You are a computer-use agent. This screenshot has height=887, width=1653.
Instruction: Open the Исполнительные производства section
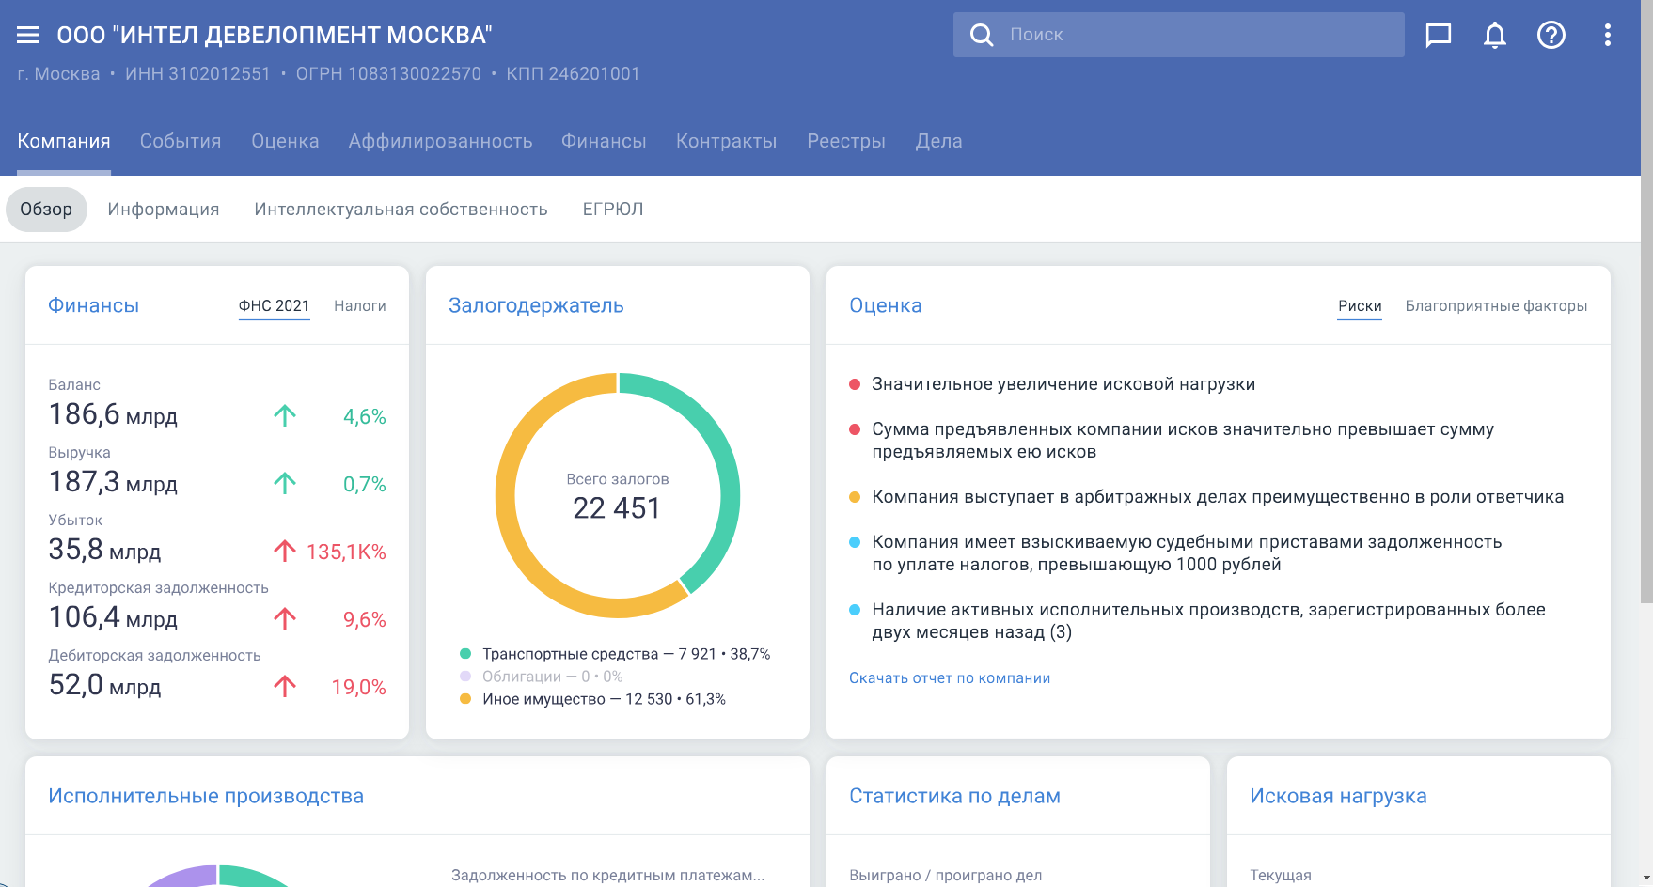pos(206,796)
